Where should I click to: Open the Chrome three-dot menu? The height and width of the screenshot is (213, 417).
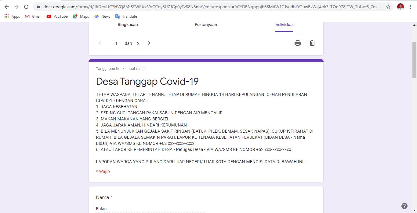(411, 6)
